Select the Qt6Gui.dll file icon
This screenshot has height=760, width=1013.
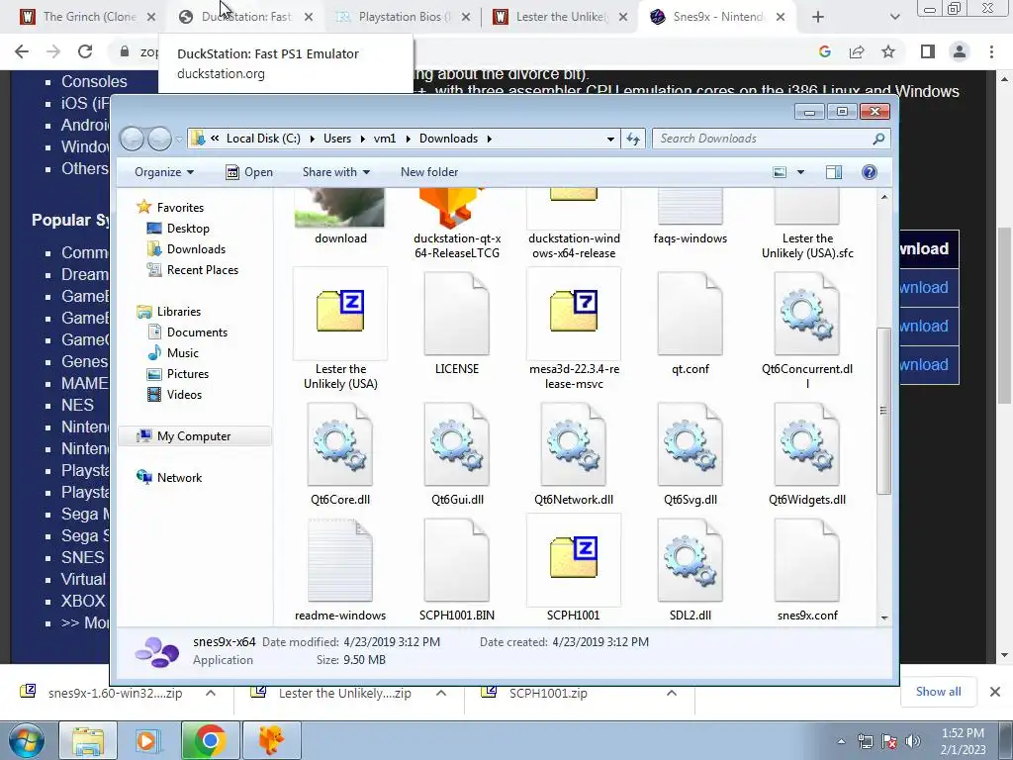pyautogui.click(x=457, y=444)
